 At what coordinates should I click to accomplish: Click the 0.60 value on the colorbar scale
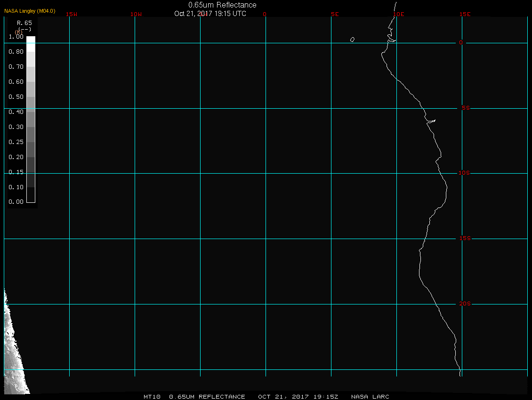(x=16, y=82)
